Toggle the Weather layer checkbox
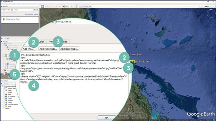Viewport: 216px width, 121px height. pos(5,101)
